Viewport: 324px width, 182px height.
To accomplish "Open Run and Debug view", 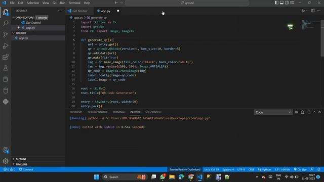I will tap(6, 45).
